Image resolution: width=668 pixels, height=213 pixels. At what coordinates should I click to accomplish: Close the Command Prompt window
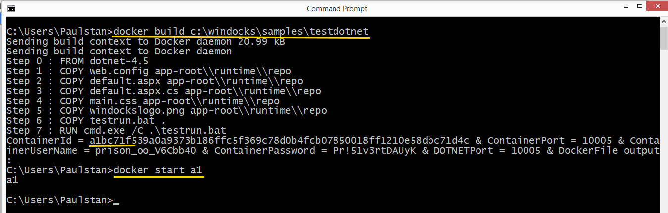(656, 8)
